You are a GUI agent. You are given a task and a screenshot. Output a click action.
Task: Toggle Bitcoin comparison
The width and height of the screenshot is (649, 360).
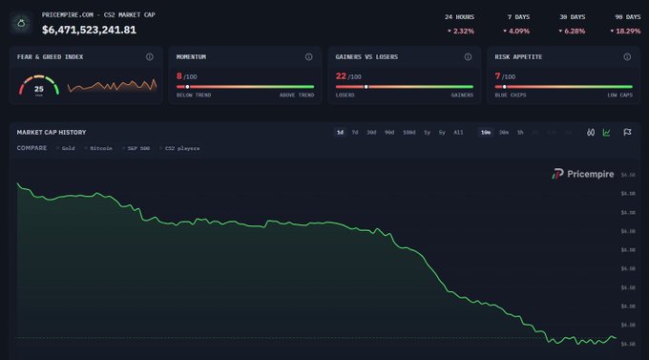[98, 148]
